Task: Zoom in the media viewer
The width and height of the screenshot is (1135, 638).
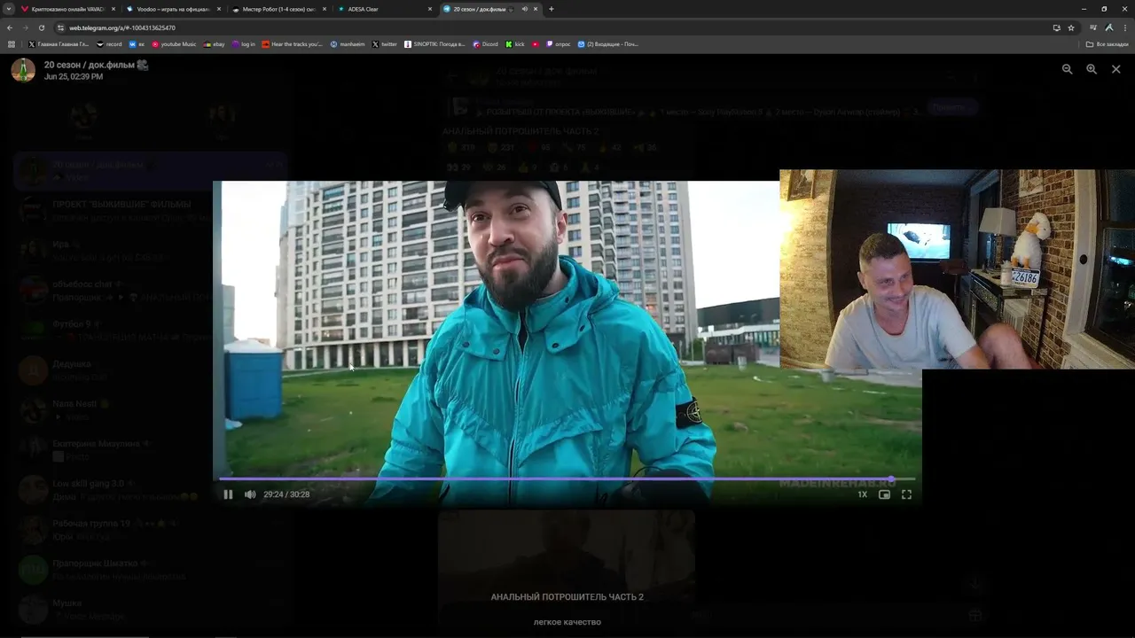Action: point(1092,69)
